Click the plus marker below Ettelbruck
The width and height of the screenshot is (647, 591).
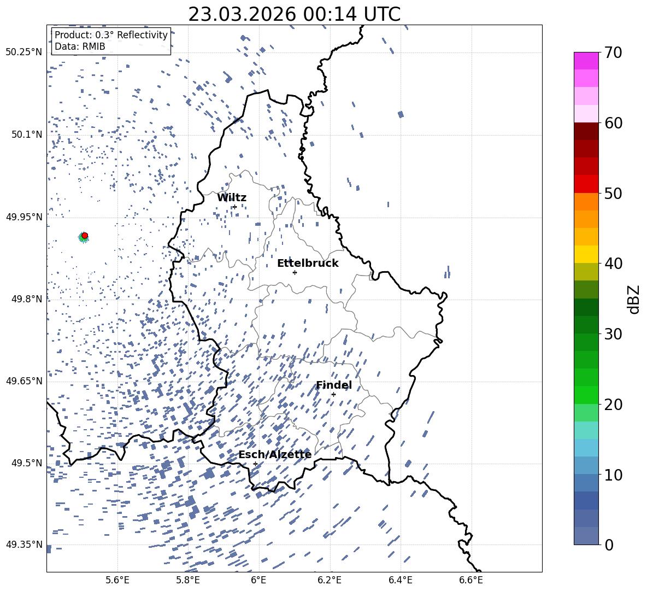point(295,272)
